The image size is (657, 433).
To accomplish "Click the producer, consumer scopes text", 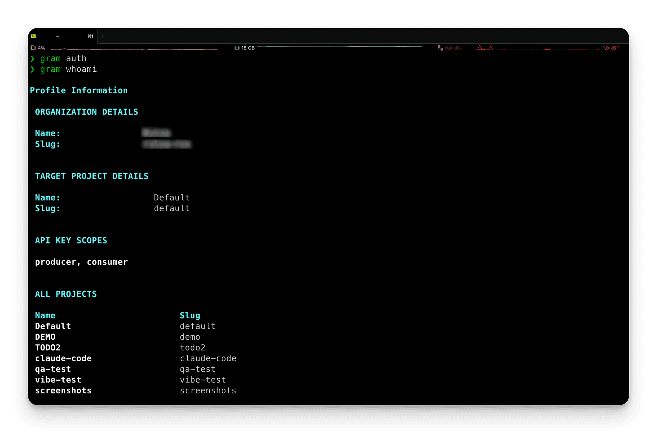I will click(81, 262).
